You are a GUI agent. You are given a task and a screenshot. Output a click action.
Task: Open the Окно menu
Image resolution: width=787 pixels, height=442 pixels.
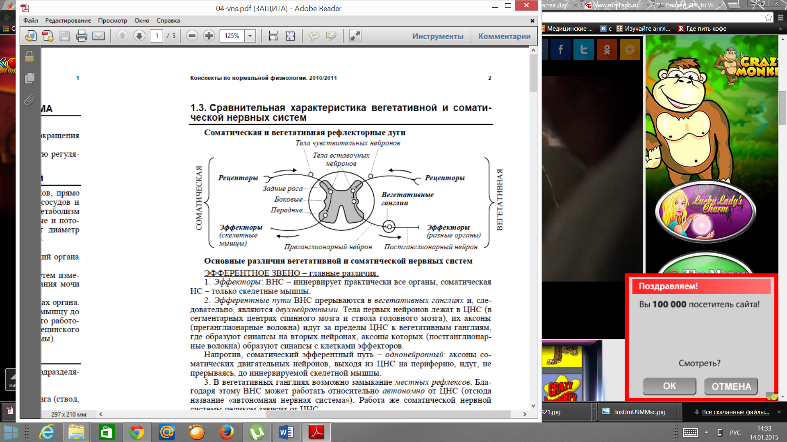coord(142,20)
